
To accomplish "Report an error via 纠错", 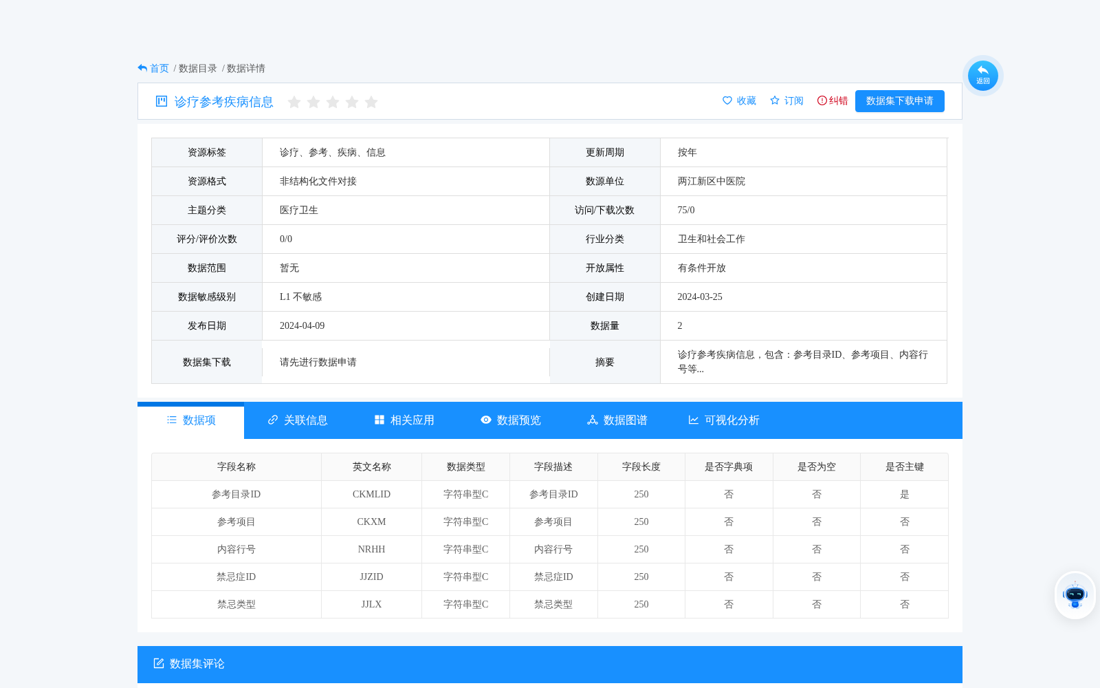I will coord(832,100).
